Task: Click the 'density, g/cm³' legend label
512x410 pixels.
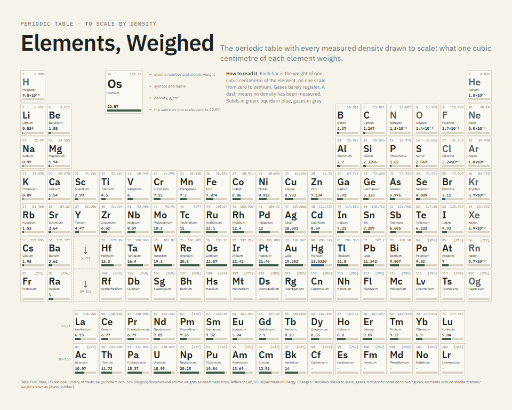Action: tap(167, 98)
